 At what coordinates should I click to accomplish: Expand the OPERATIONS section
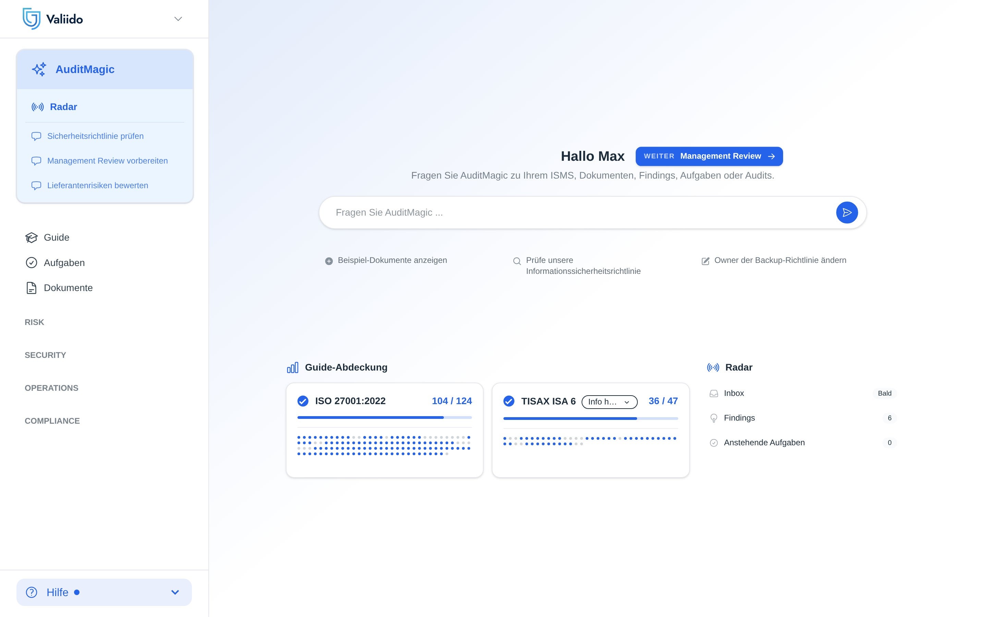(x=51, y=388)
